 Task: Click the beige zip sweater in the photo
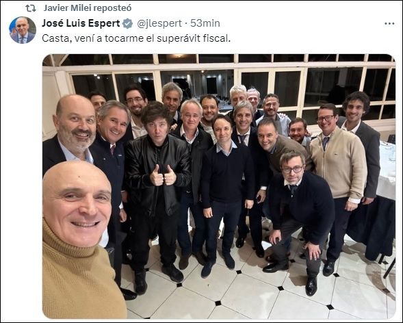338,164
